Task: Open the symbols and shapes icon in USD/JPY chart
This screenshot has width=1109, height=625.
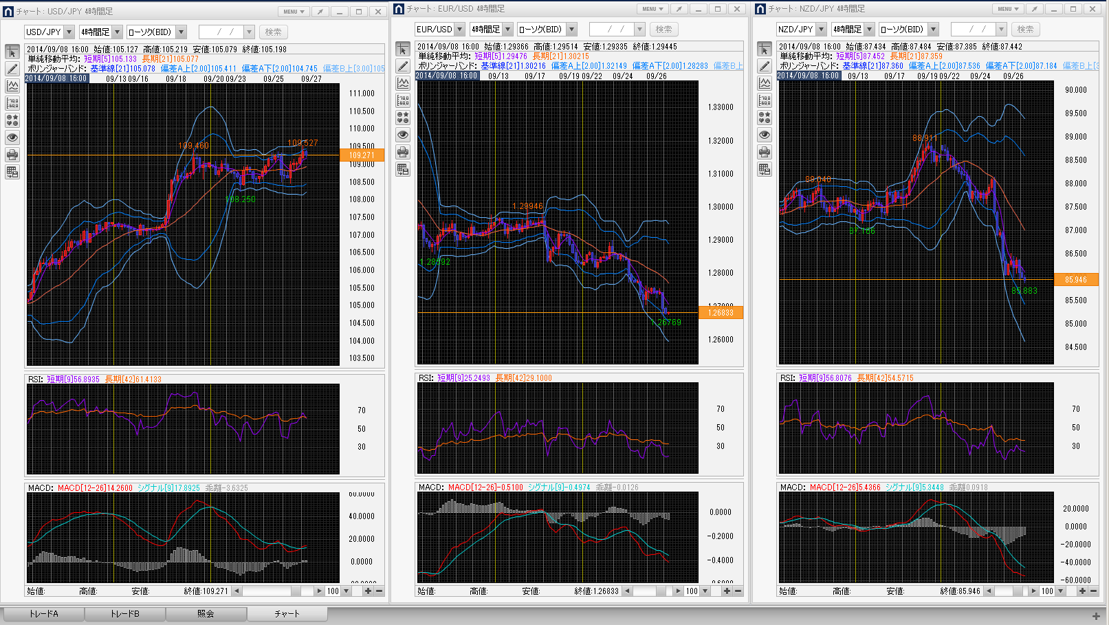Action: [12, 120]
